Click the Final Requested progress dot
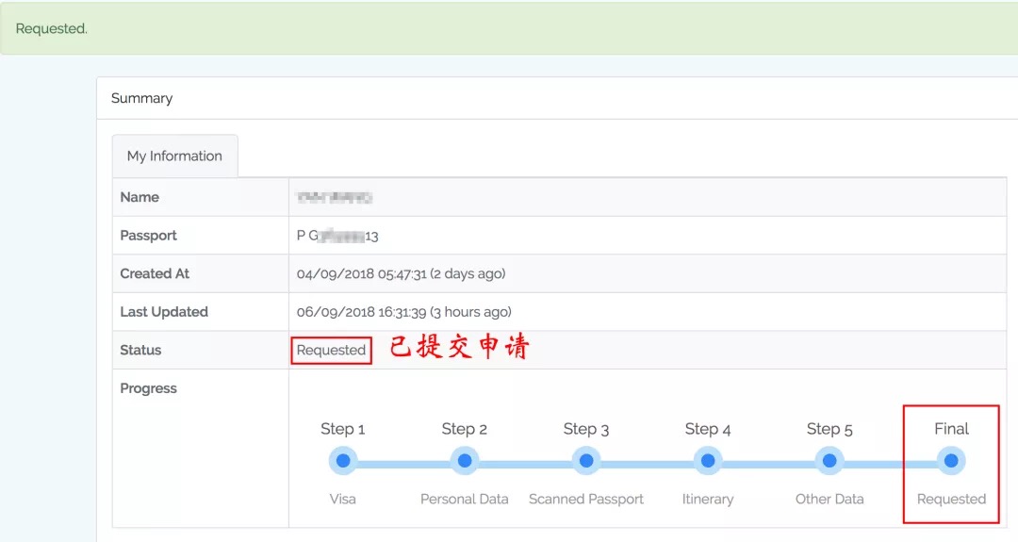 tap(951, 461)
